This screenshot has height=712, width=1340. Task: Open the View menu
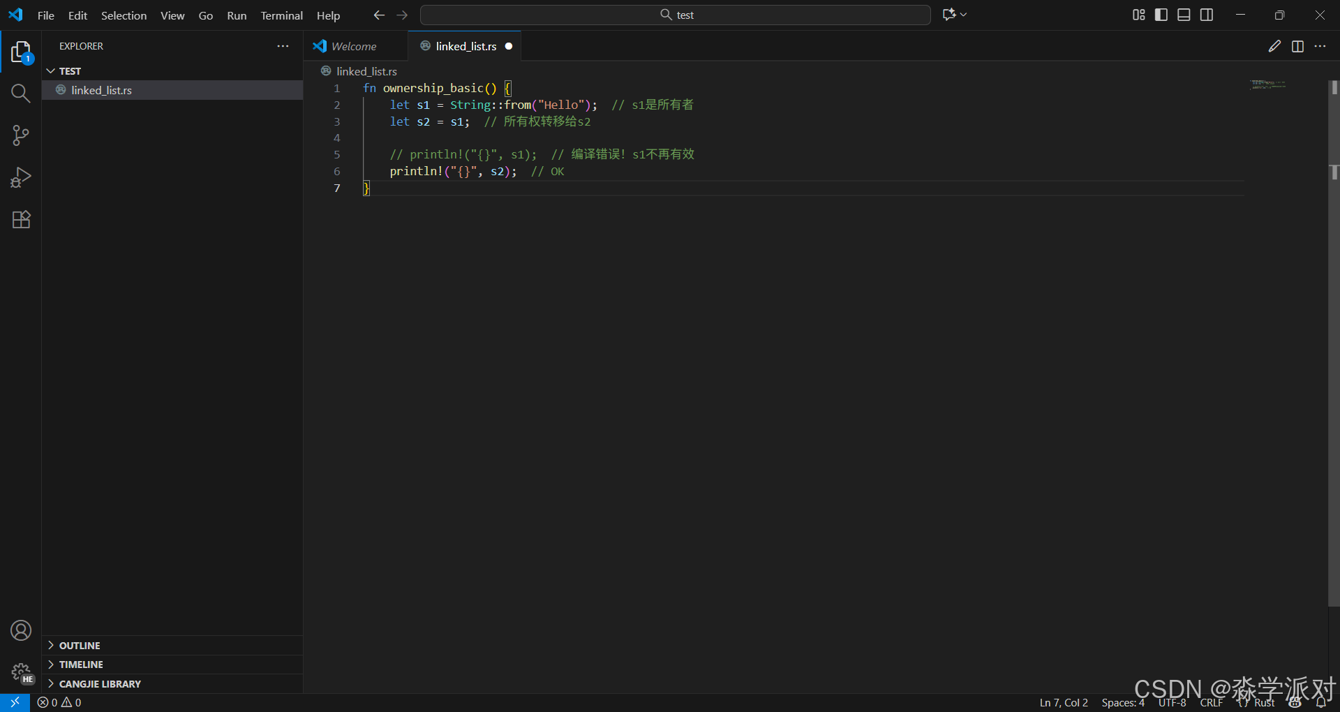click(x=172, y=15)
